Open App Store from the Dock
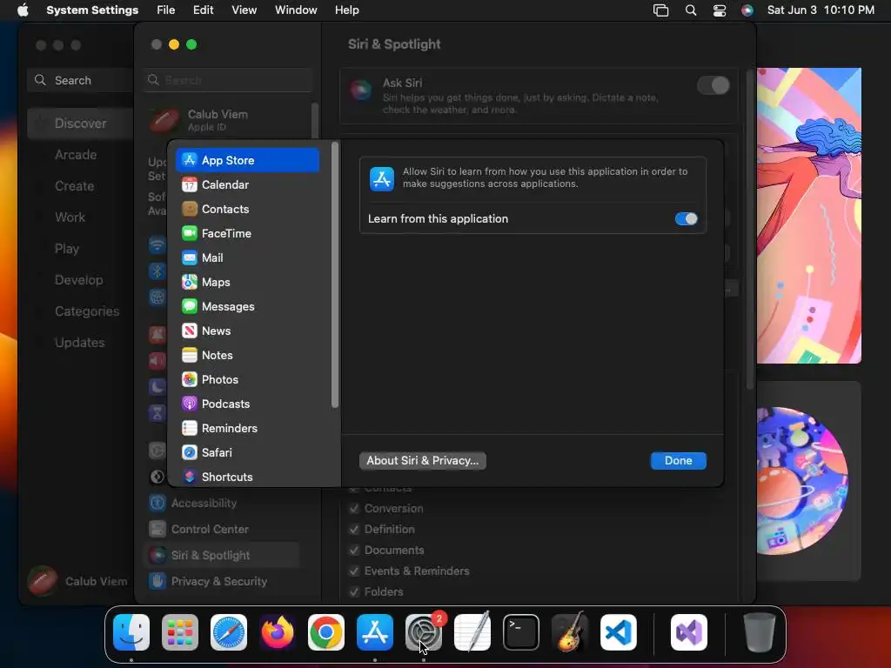The width and height of the screenshot is (891, 668). [x=375, y=632]
